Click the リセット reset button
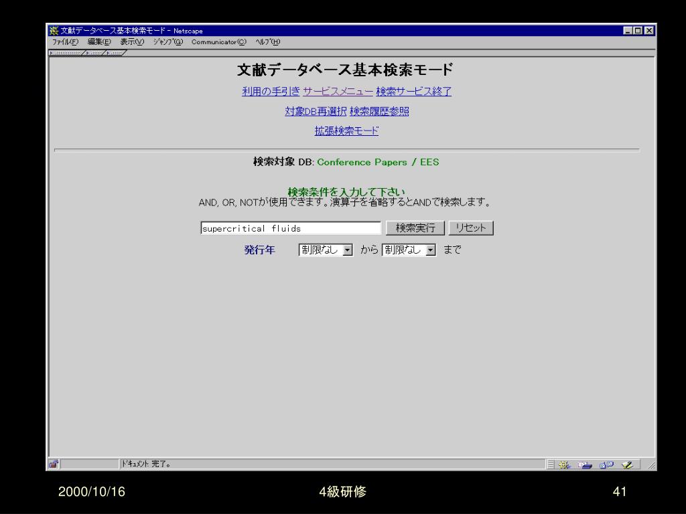This screenshot has height=514, width=686. click(471, 228)
